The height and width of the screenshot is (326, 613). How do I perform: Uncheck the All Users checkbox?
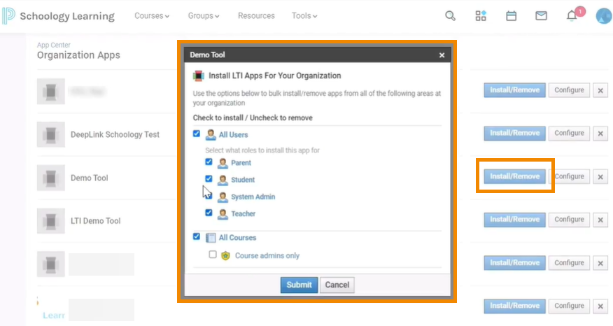197,134
